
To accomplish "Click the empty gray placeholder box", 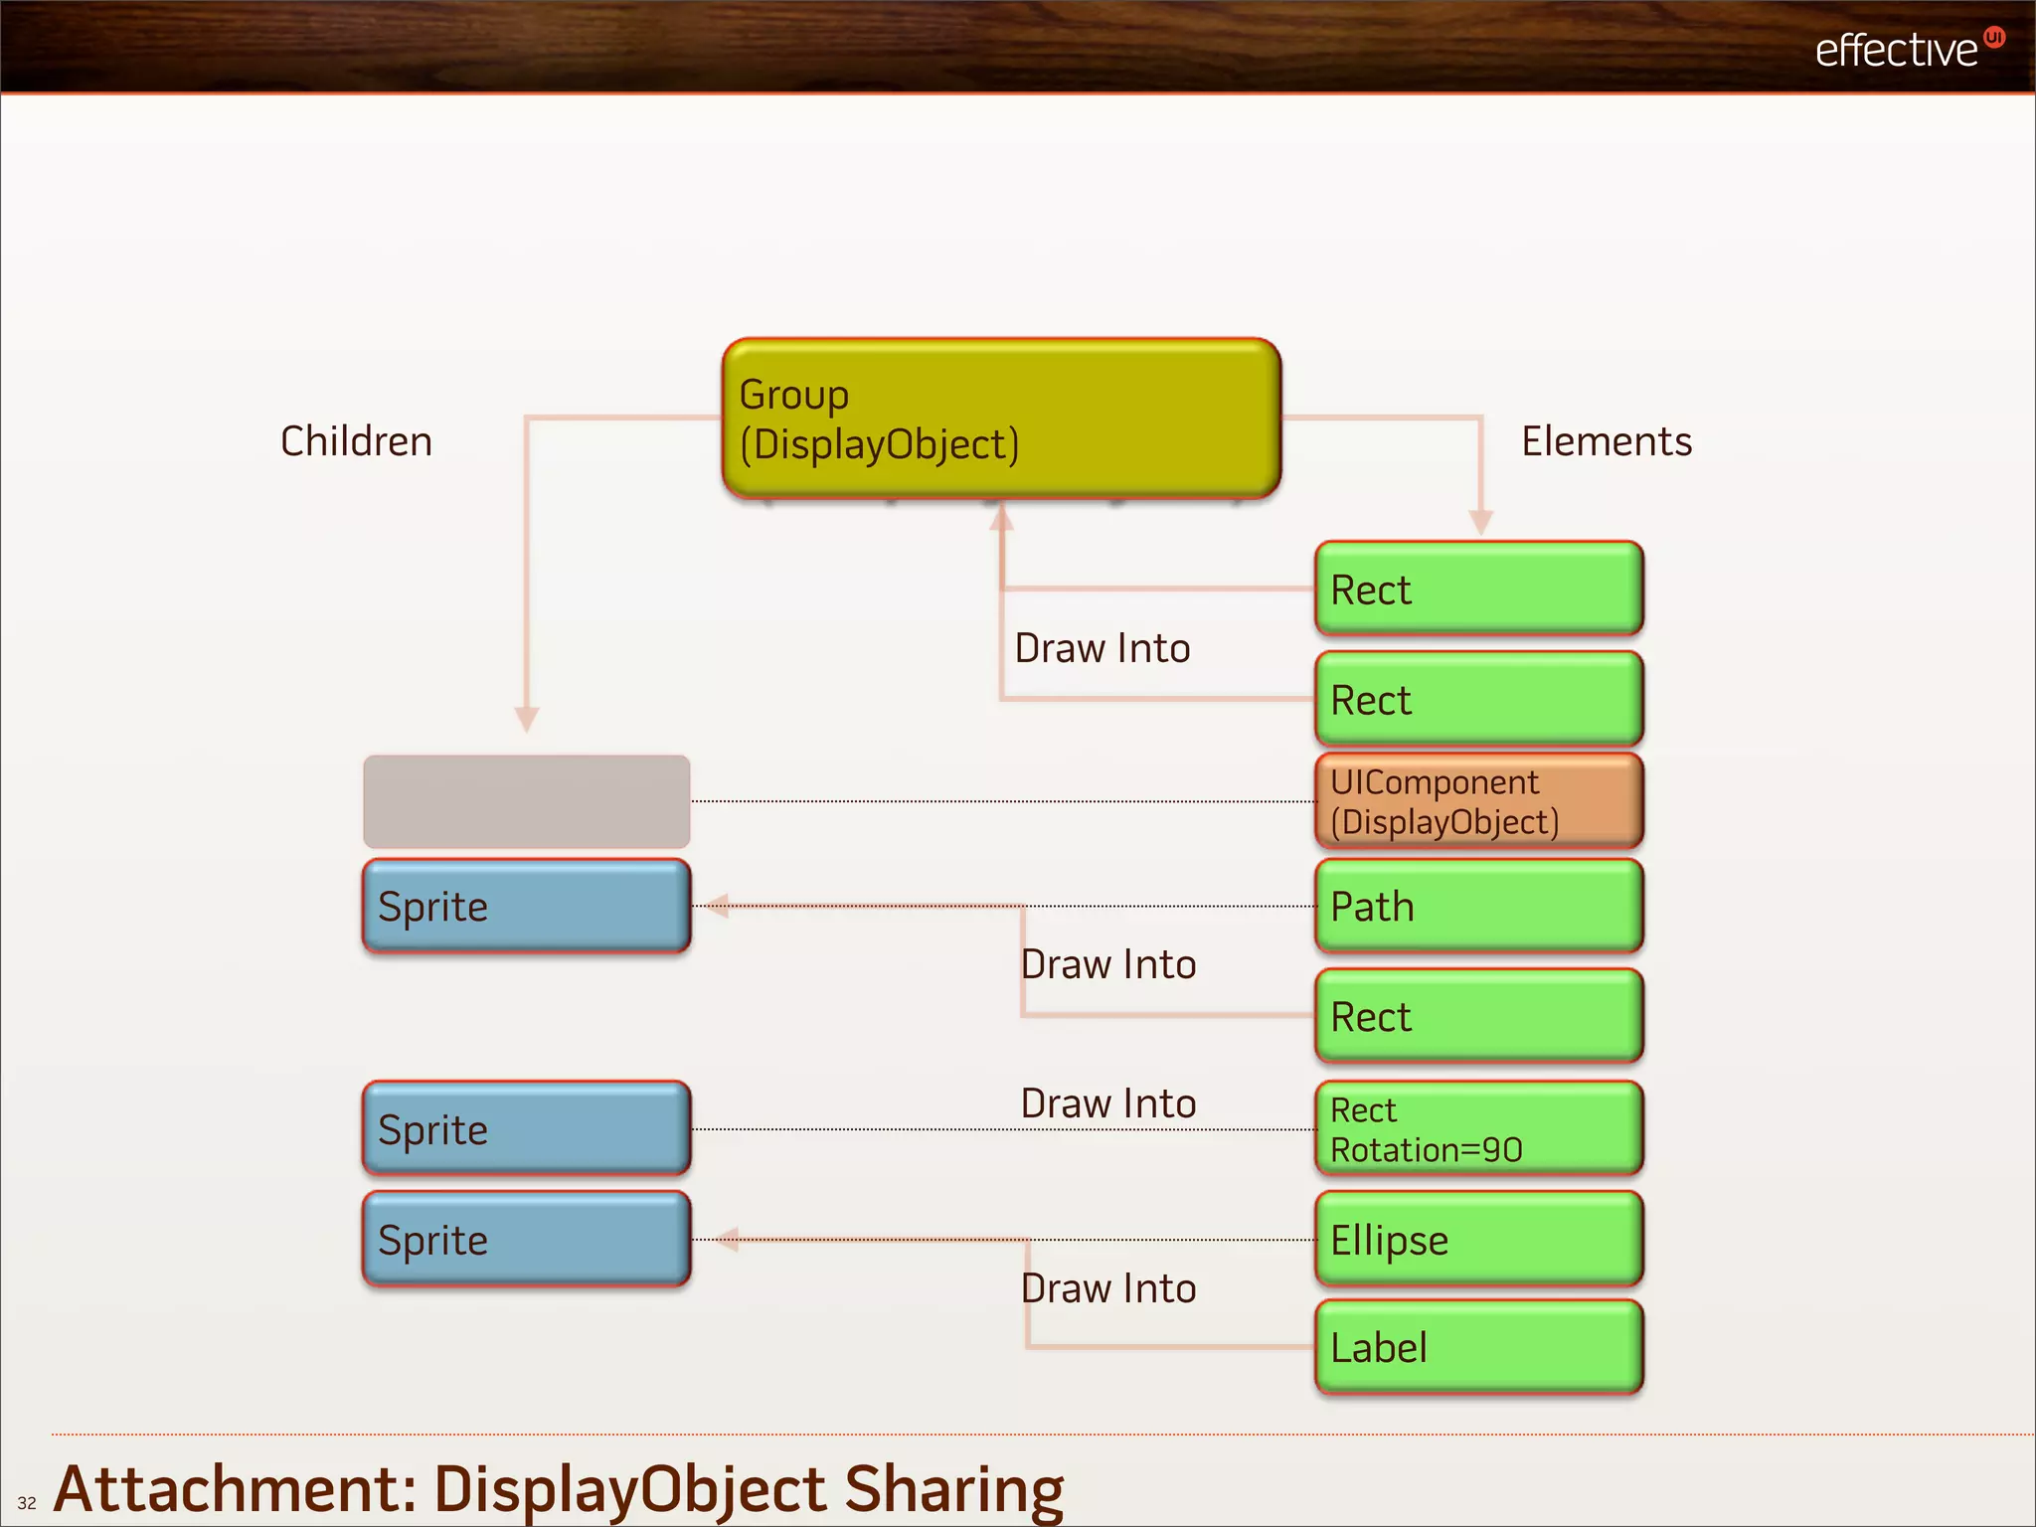I will 526,801.
